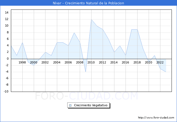Screen dimensions: 177x122
Task: Click the y-axis value -2
Action: [7, 65]
